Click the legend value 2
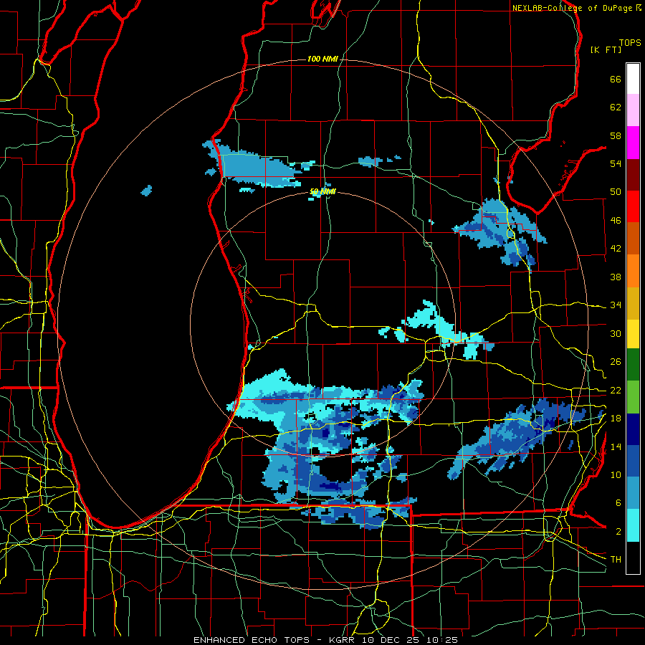The height and width of the screenshot is (645, 645). click(618, 532)
